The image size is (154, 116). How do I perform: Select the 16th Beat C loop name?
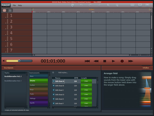pos(59,90)
